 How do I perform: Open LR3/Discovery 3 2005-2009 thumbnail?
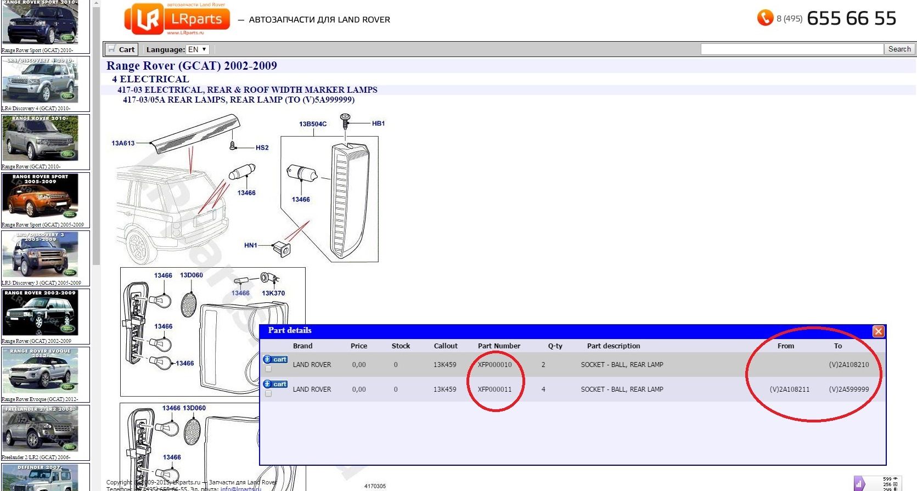40,255
